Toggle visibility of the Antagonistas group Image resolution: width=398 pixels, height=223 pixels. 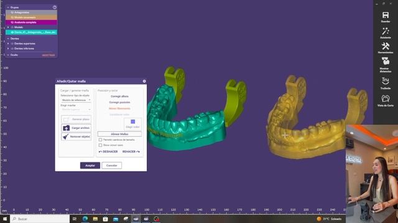pos(12,12)
